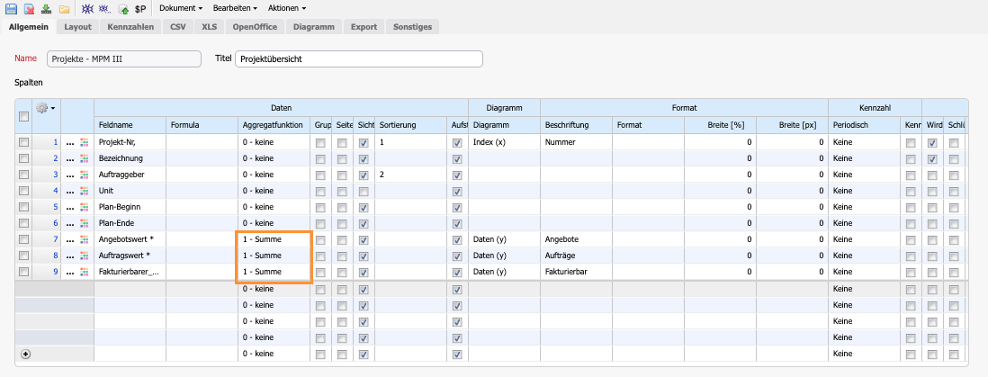Click the yellow folder icon in toolbar
The image size is (988, 377).
pyautogui.click(x=64, y=8)
